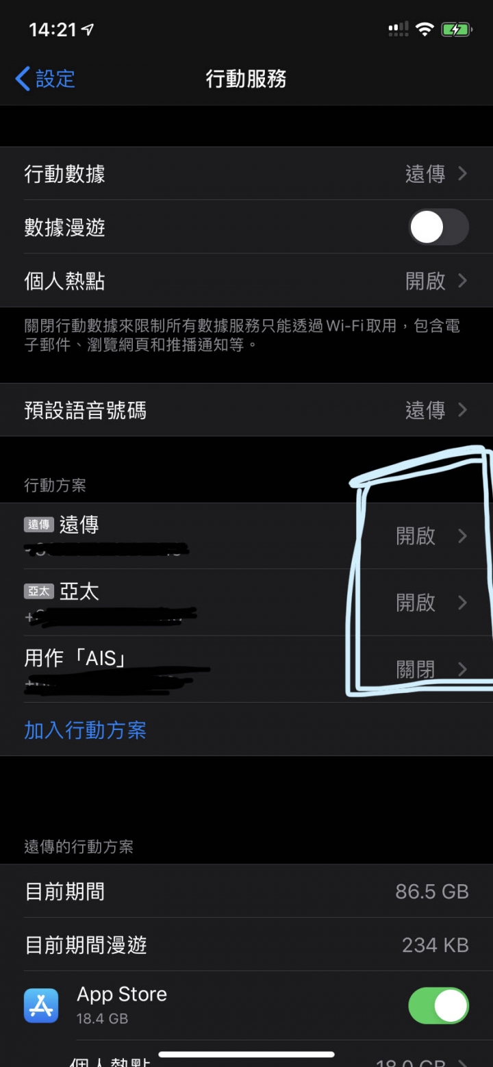This screenshot has width=493, height=1067.
Task: Open the 亞太 cellular plan row
Action: click(x=246, y=603)
